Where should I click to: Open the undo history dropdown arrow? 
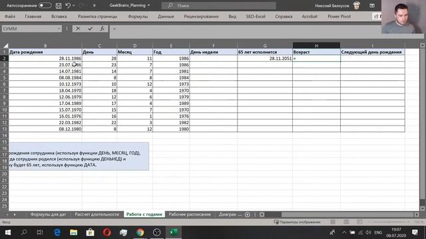tap(74, 5)
